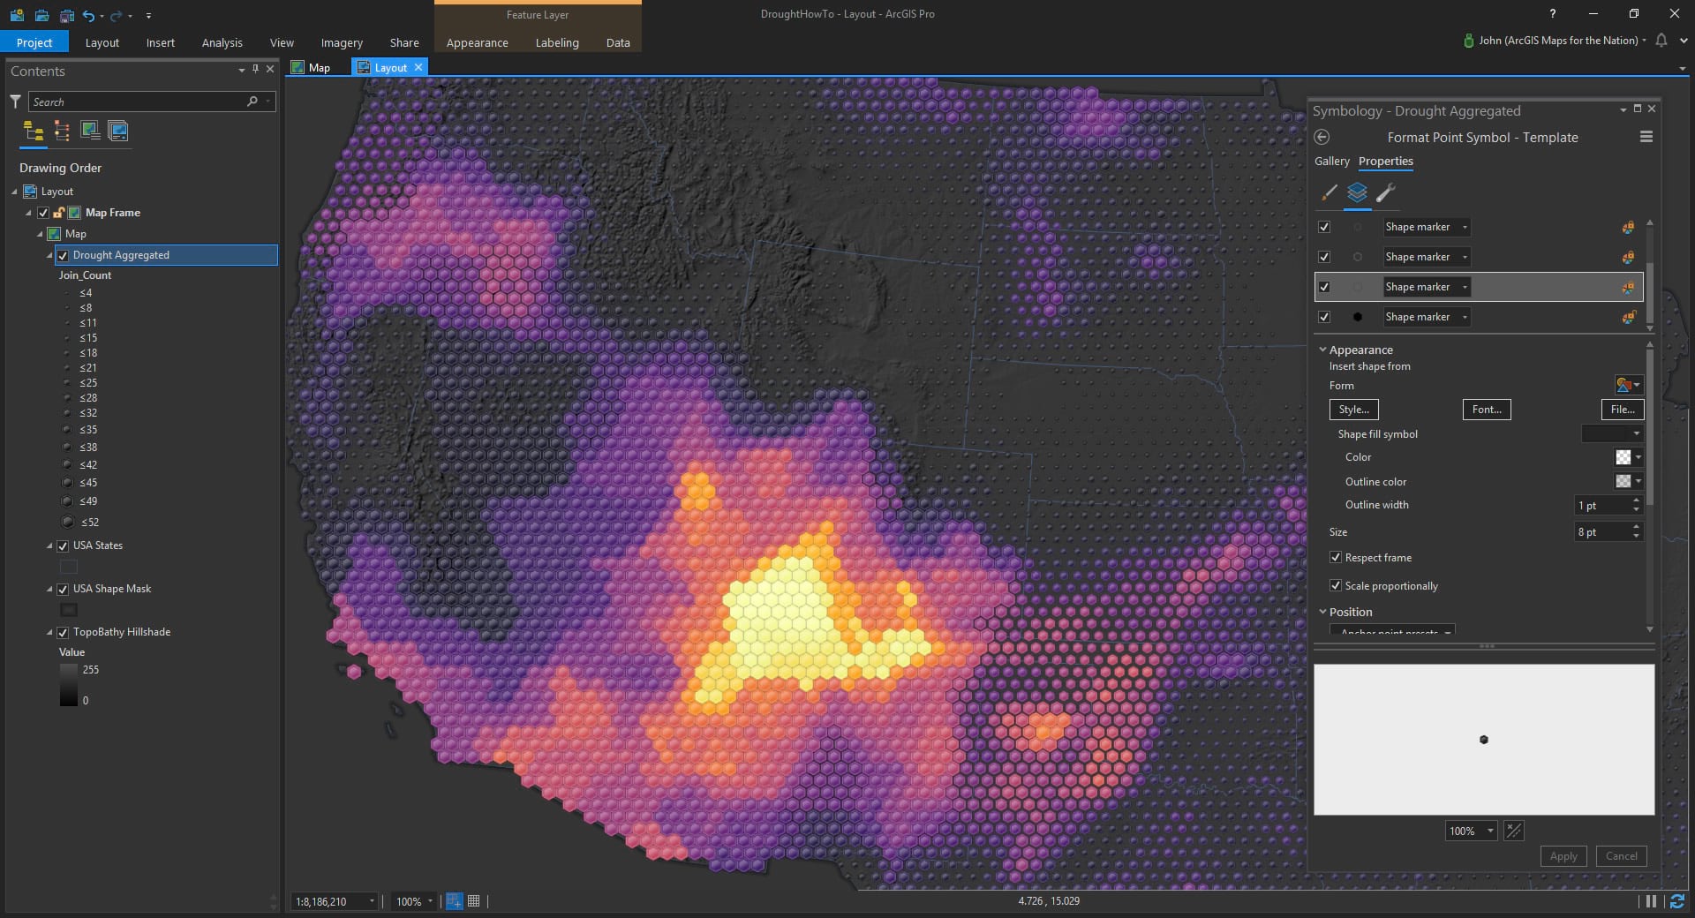Click the layout grid icon in status bar
The image size is (1695, 918).
[x=474, y=901]
